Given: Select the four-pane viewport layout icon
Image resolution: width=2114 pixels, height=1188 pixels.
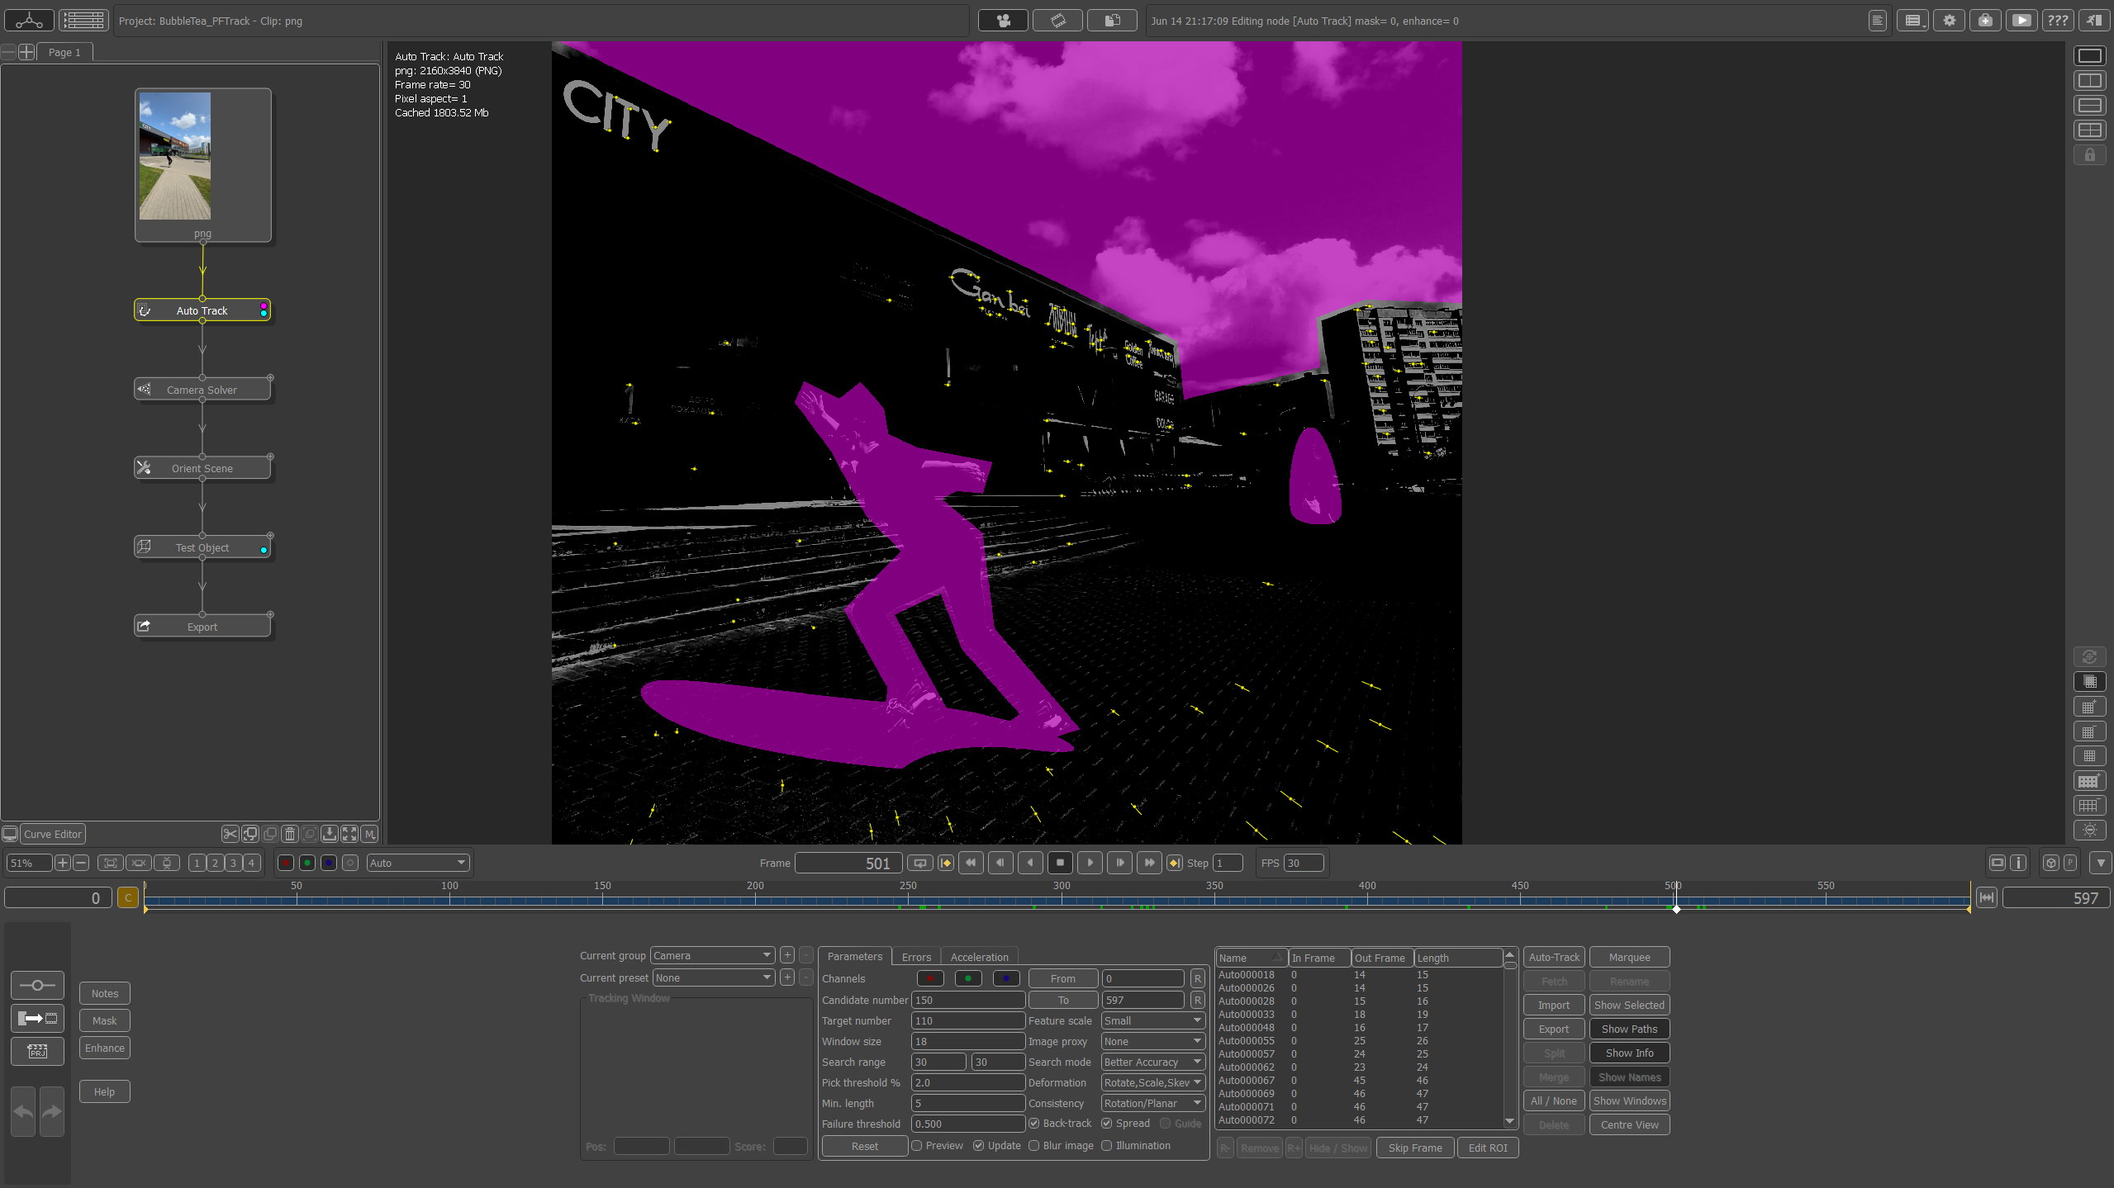Looking at the screenshot, I should tap(2089, 130).
